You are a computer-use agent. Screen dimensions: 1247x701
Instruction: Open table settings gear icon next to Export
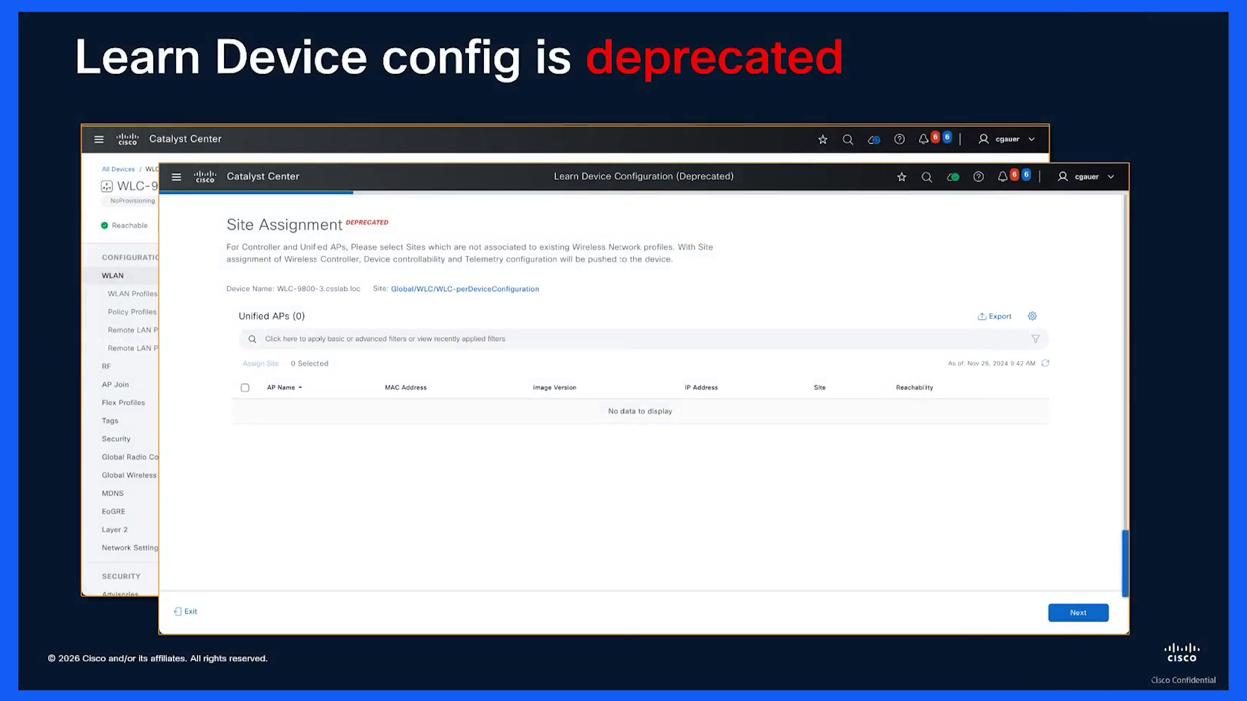(x=1032, y=316)
